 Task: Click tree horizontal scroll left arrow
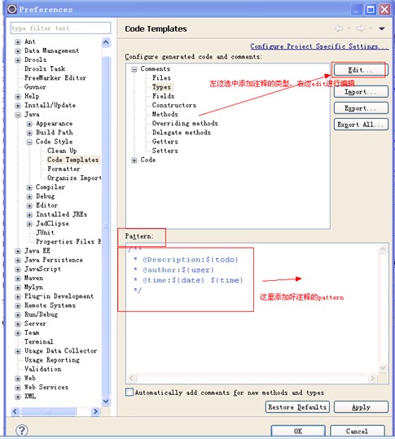tap(15, 411)
